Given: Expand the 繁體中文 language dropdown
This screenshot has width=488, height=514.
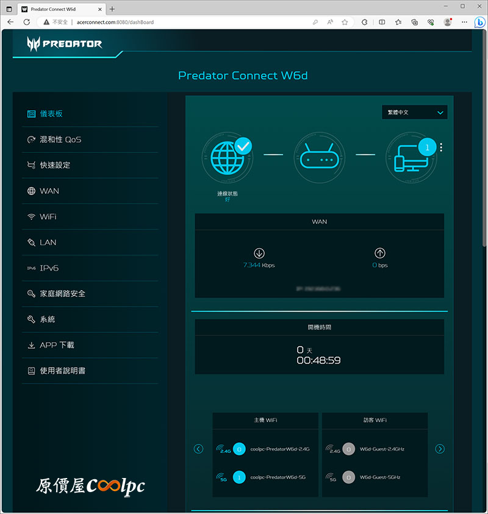Looking at the screenshot, I should [415, 112].
